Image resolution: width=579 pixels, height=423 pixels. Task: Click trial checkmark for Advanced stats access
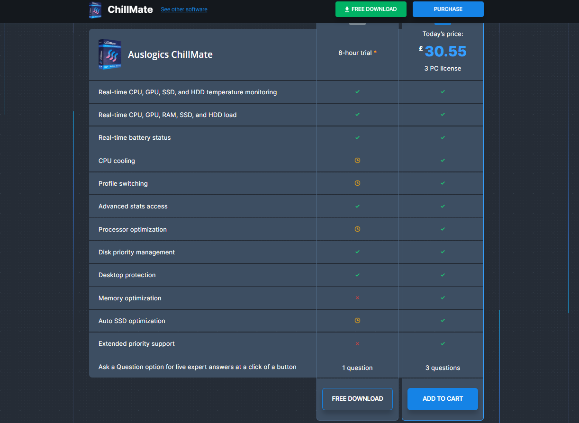(x=357, y=206)
